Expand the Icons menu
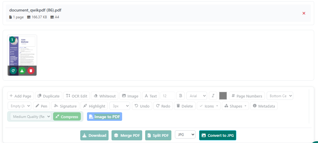Image resolution: width=318 pixels, height=143 pixels. pos(209,106)
